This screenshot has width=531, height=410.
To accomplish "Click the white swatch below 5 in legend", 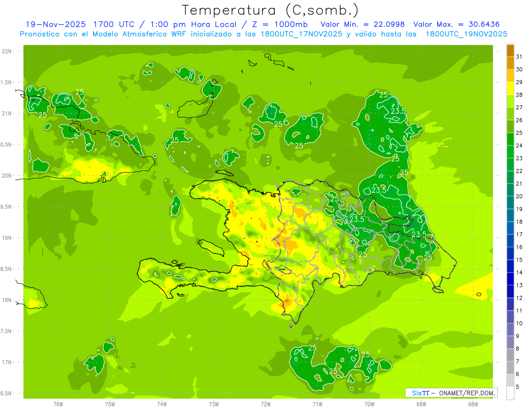I will click(510, 393).
